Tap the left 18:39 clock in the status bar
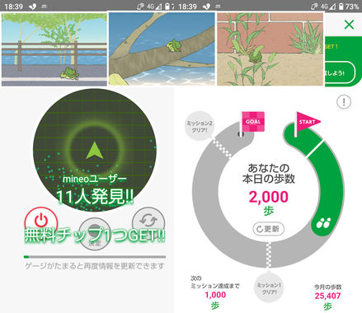This screenshot has height=313, width=362. click(13, 7)
